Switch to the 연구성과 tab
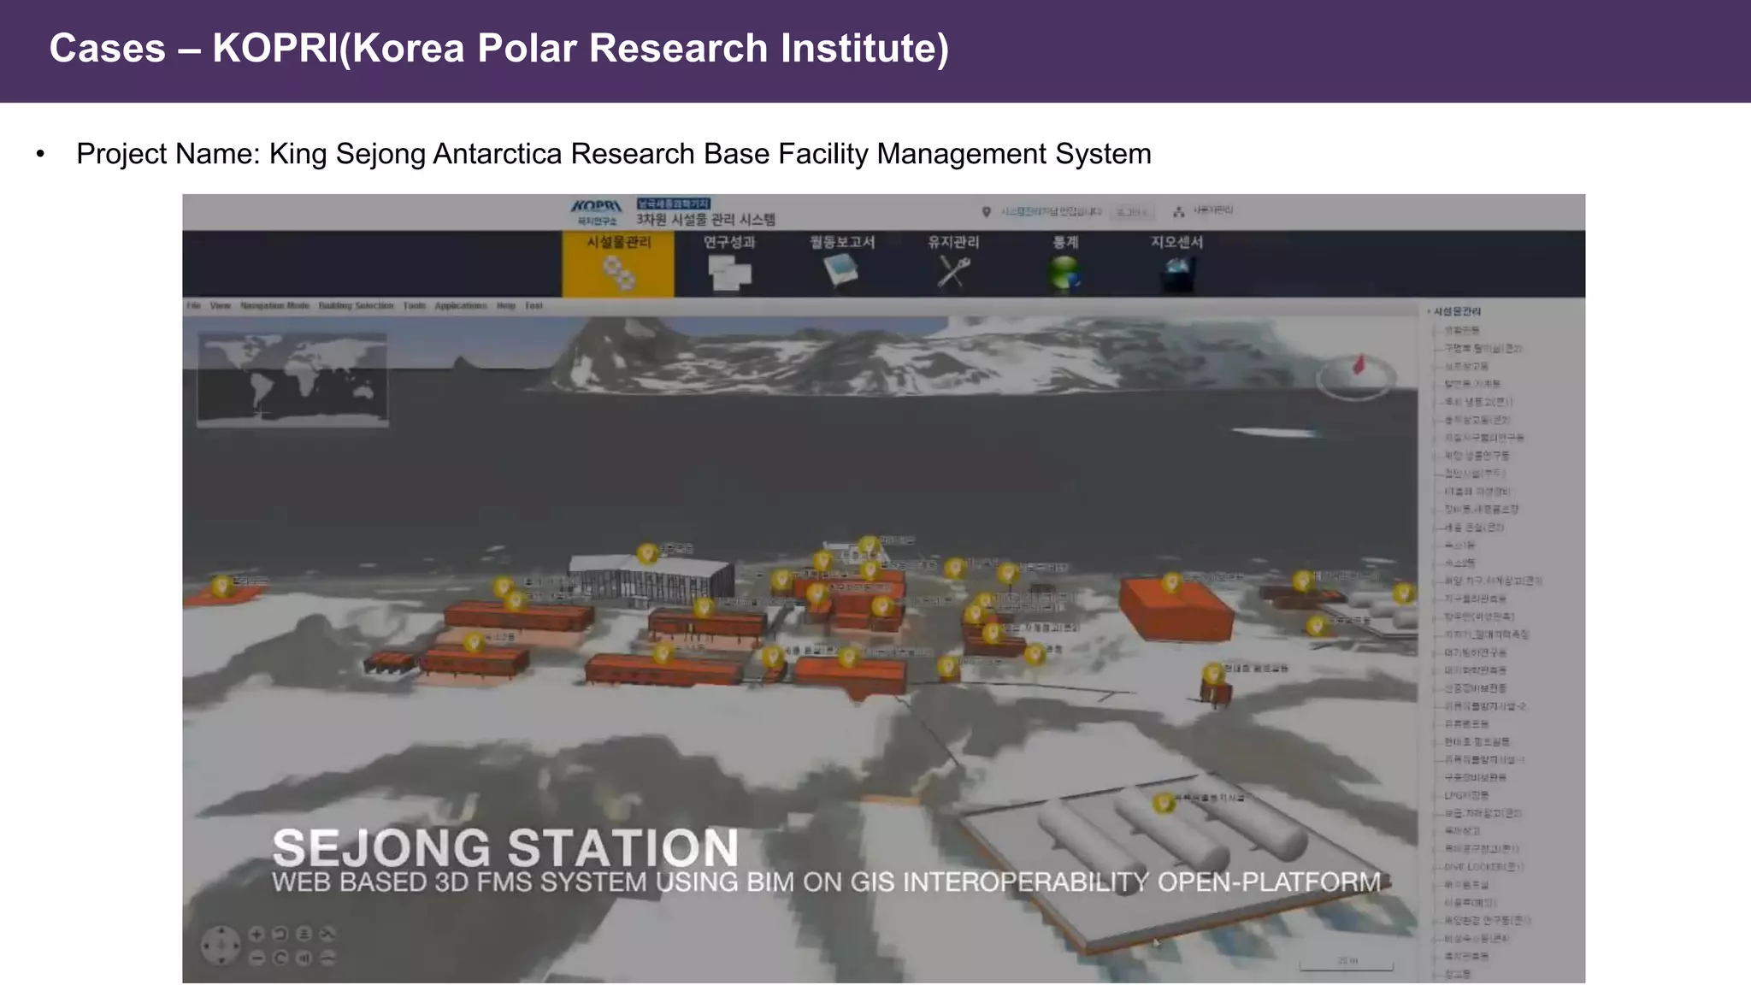The height and width of the screenshot is (985, 1751). coord(729,263)
